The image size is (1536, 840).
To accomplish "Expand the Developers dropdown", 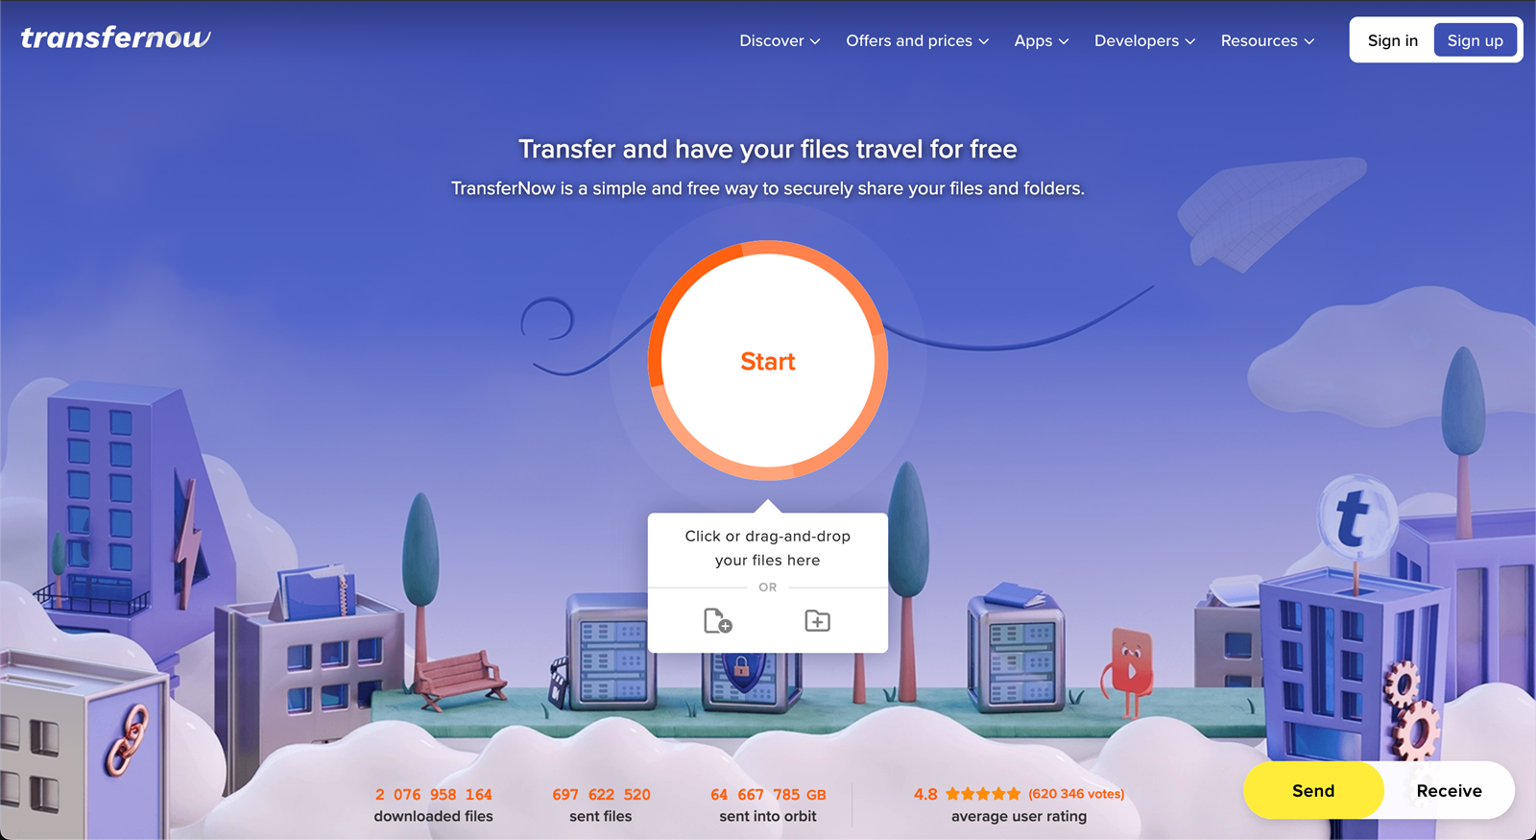I will tap(1144, 40).
